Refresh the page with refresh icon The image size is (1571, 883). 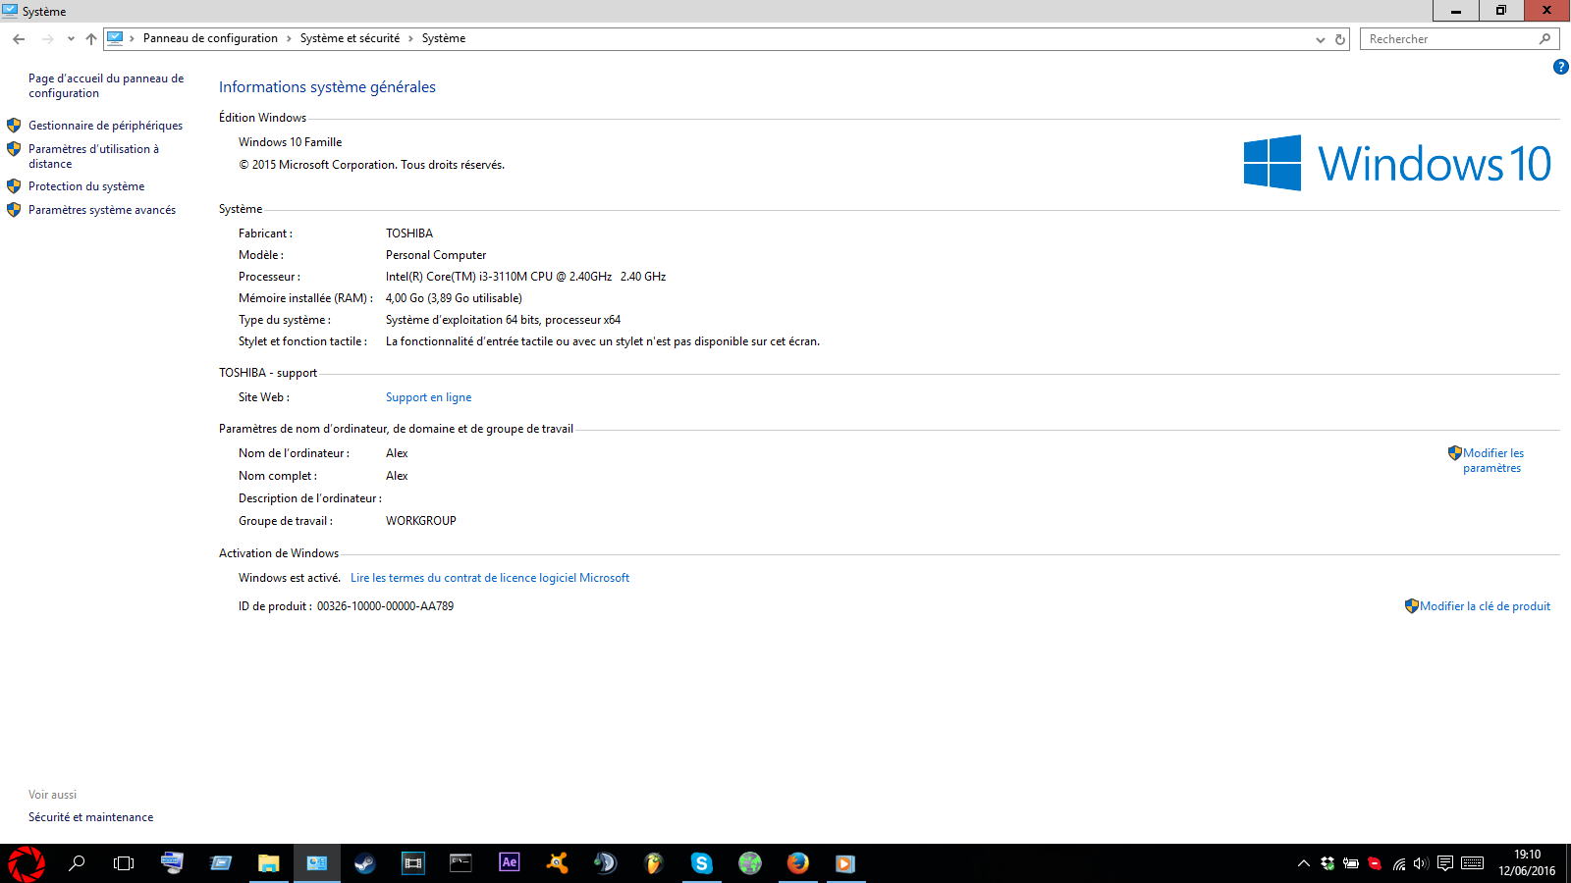(1339, 39)
